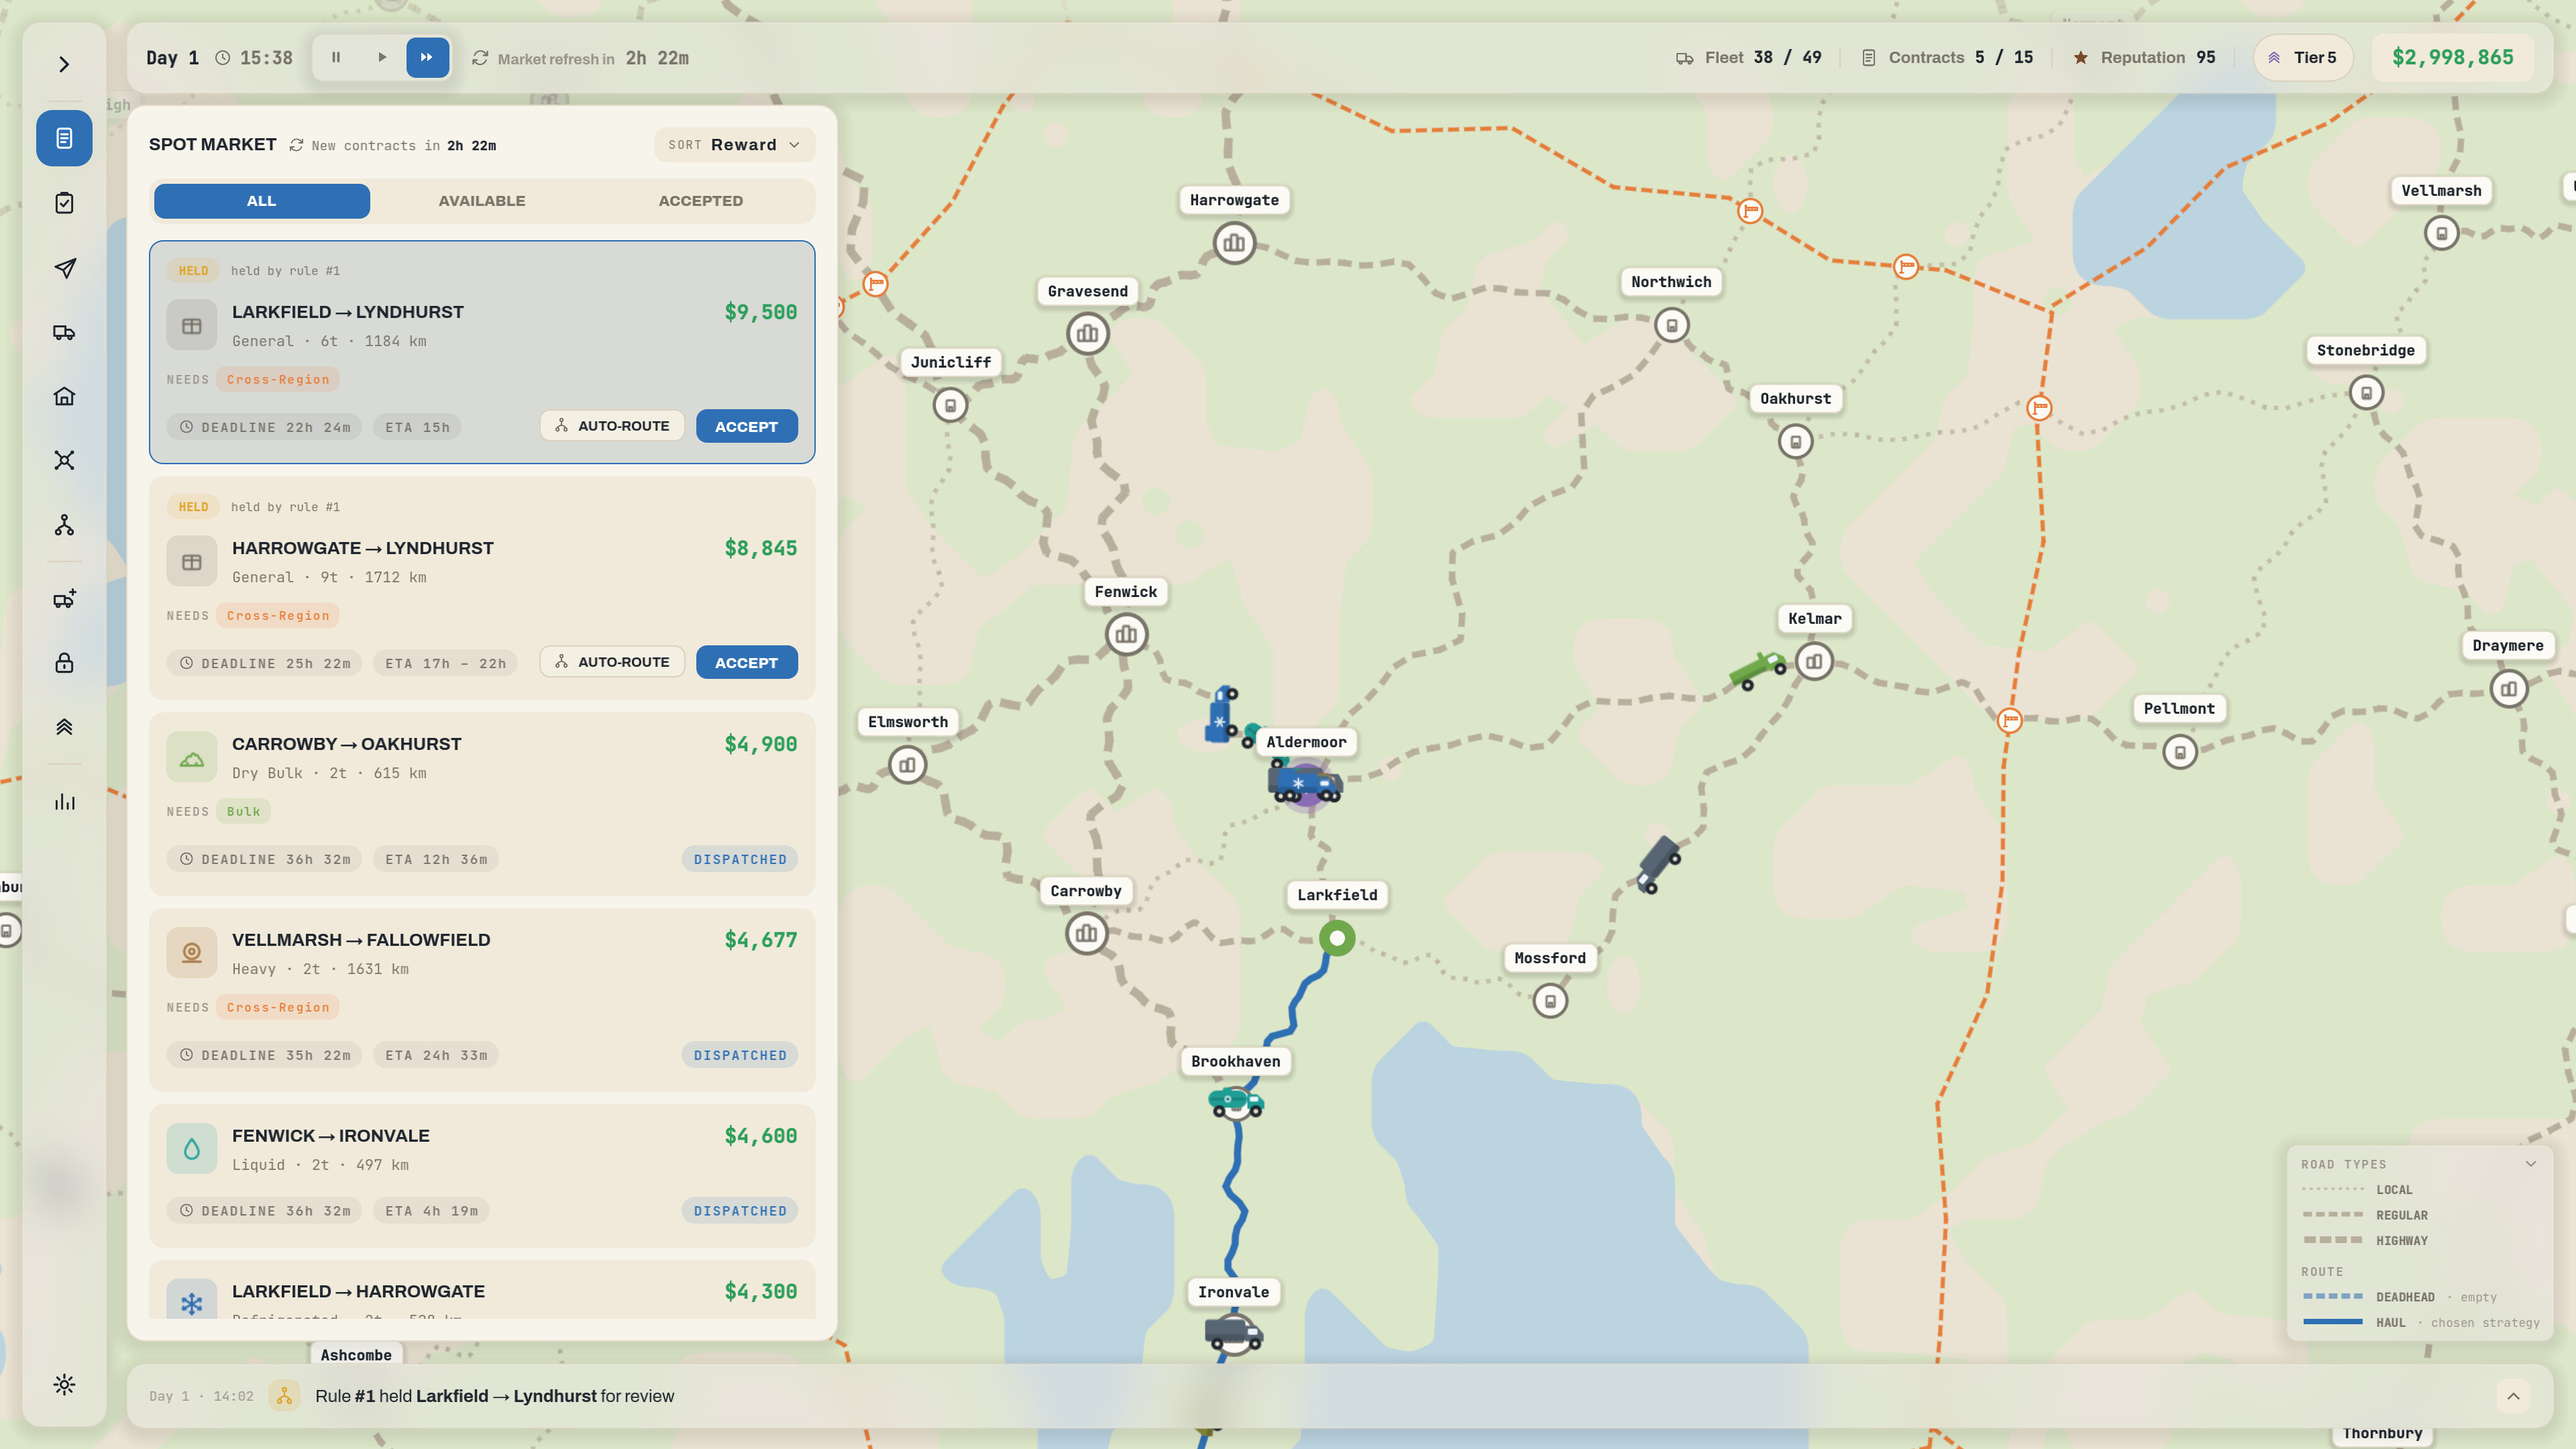This screenshot has height=1449, width=2576.
Task: Click the green Larkfield origin marker
Action: [1337, 938]
